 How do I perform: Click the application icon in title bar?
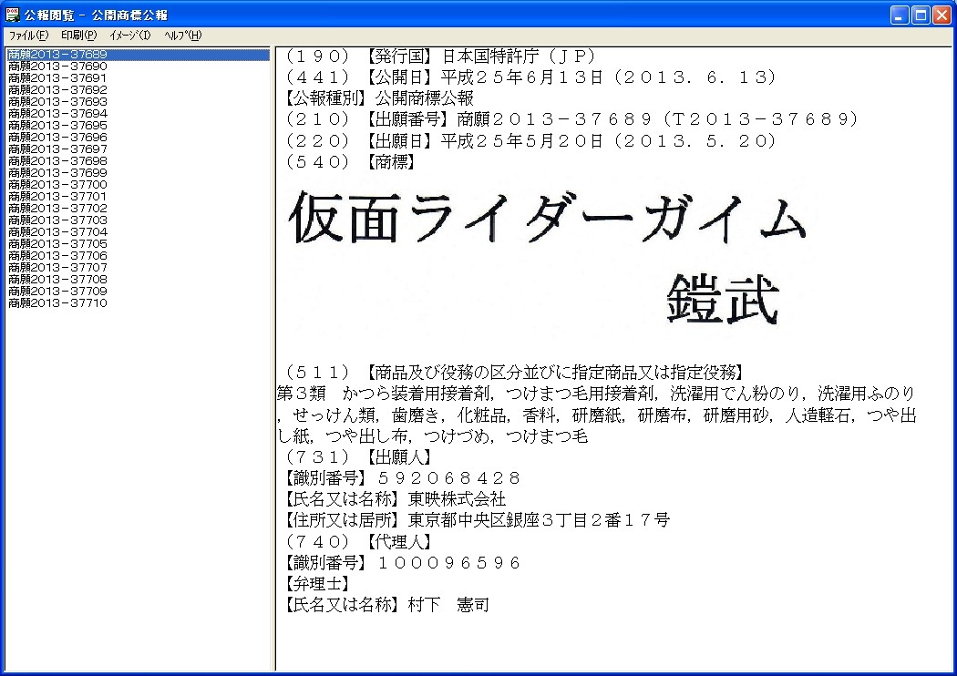pyautogui.click(x=12, y=15)
